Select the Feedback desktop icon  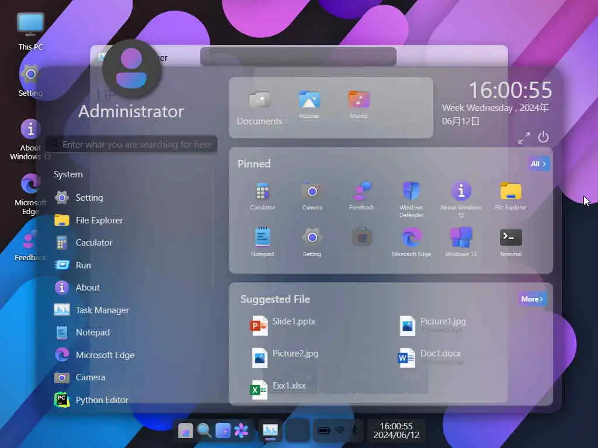click(x=30, y=246)
